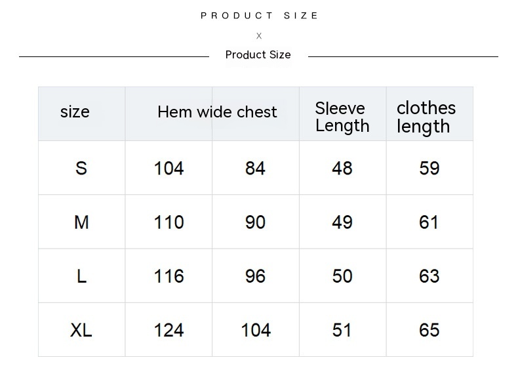This screenshot has height=387, width=518.
Task: Choose the XL size row label
Action: [81, 330]
